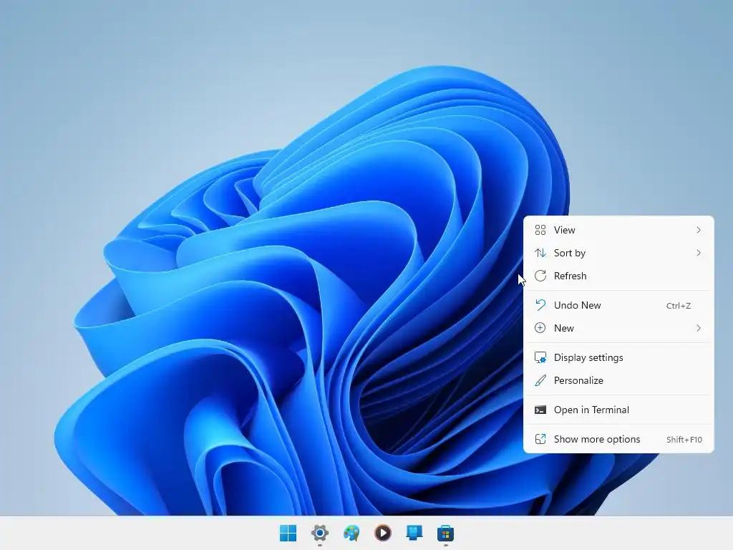Open the blue desktop app taskbar icon
The image size is (733, 550).
coord(414,533)
